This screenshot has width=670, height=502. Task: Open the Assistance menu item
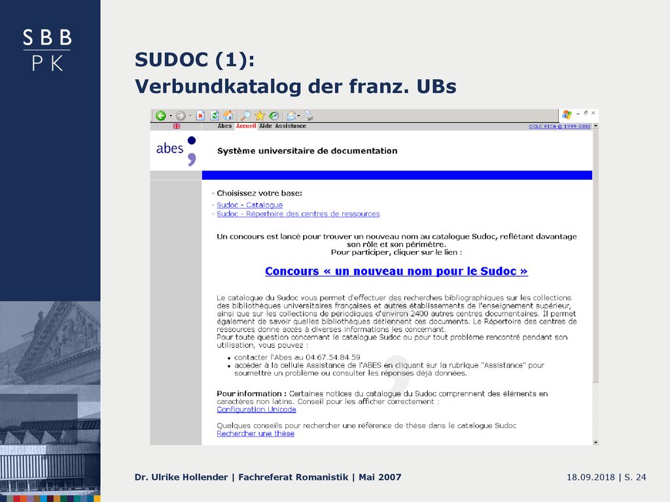coord(291,126)
